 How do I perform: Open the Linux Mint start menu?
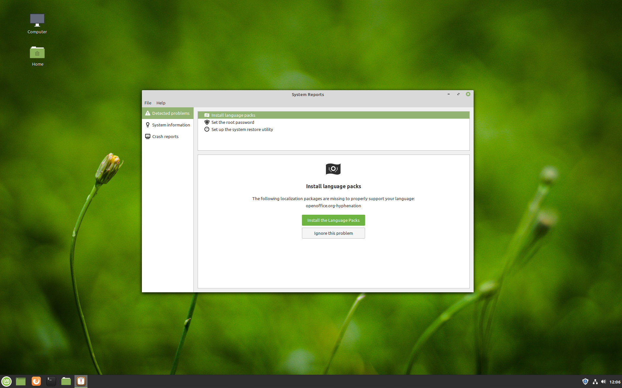tap(6, 382)
